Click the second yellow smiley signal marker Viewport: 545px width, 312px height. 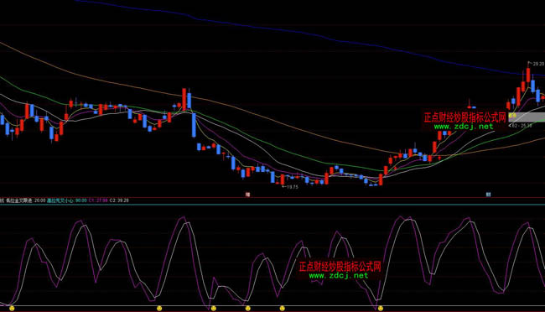(159, 308)
